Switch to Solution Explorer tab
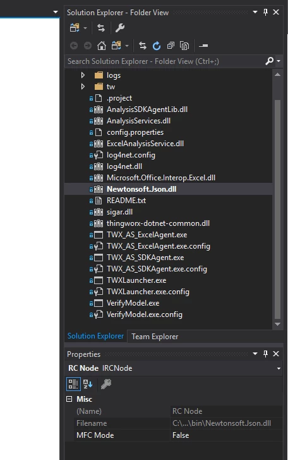The height and width of the screenshot is (460, 288). (x=95, y=336)
